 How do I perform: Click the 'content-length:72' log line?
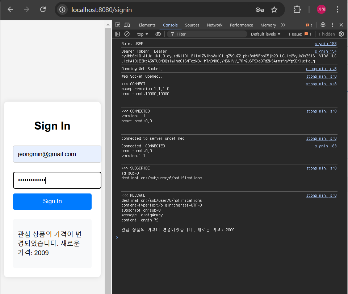(x=140, y=220)
